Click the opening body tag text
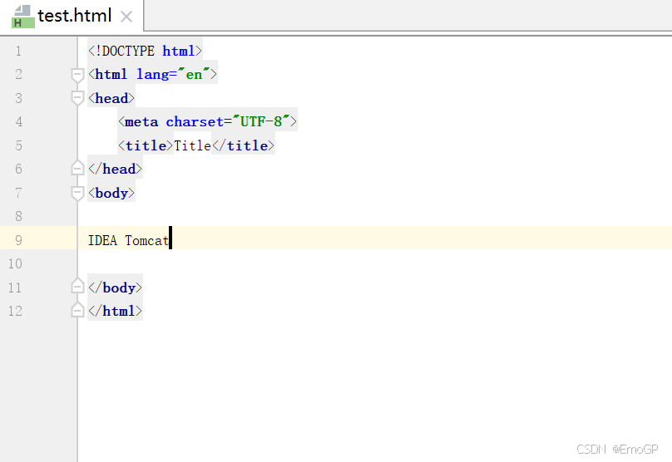The width and height of the screenshot is (672, 462). point(111,193)
